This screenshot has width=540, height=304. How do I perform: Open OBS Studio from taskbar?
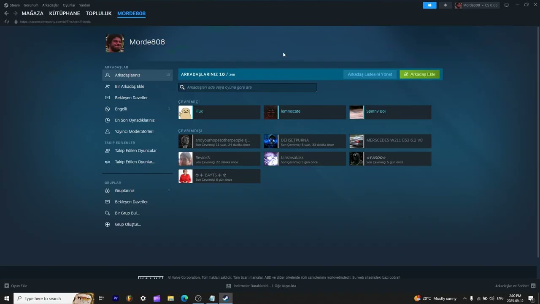[198, 299]
